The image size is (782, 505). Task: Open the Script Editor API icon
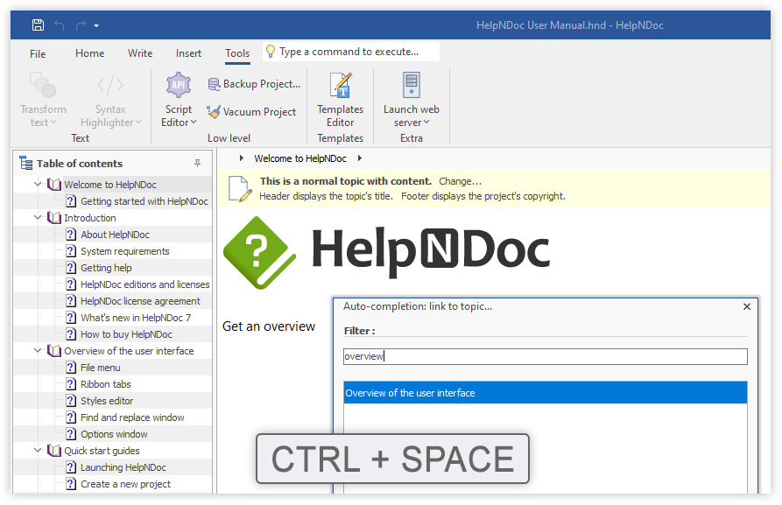179,85
